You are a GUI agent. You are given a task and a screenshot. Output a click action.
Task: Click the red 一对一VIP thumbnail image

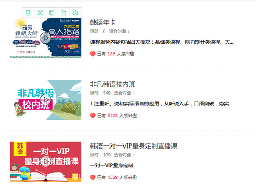(x=46, y=161)
